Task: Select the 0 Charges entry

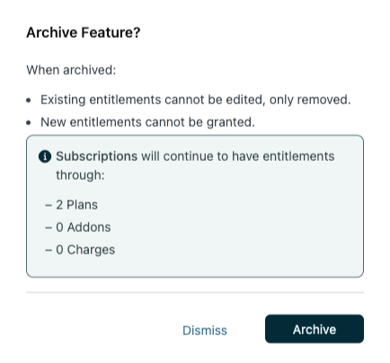Action: point(85,250)
